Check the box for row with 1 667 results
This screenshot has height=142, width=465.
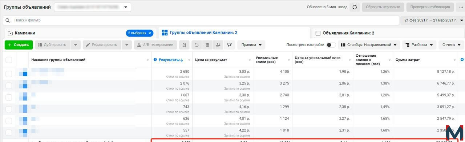(9, 98)
